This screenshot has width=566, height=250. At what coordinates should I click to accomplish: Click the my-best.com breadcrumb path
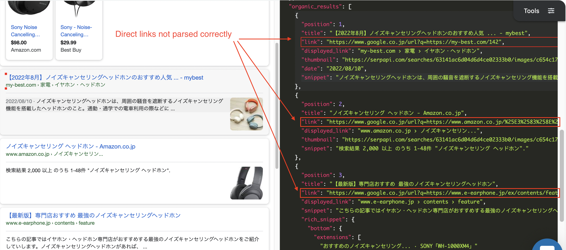pyautogui.click(x=21, y=85)
